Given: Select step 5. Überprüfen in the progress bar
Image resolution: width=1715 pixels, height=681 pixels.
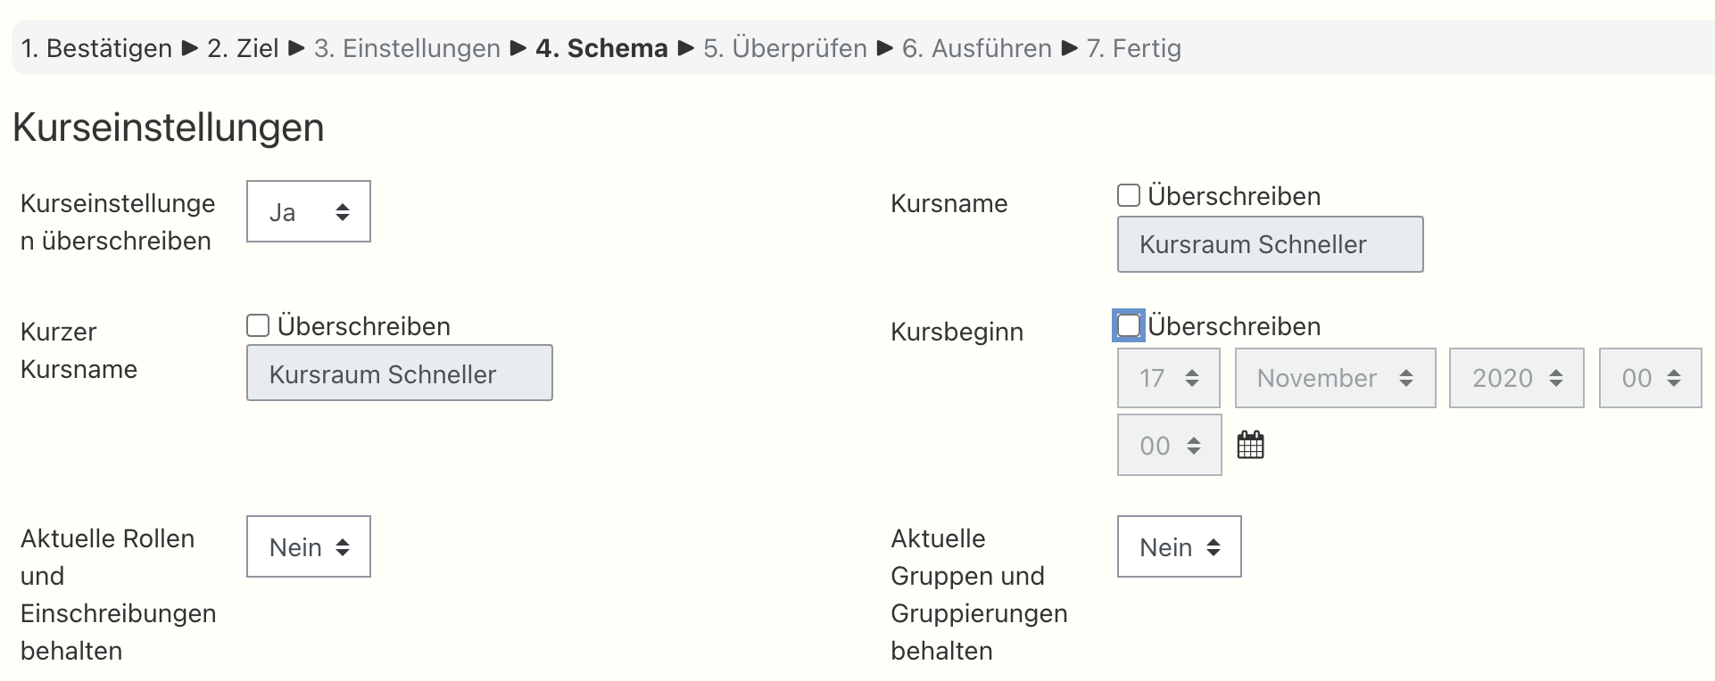Looking at the screenshot, I should pos(785,48).
